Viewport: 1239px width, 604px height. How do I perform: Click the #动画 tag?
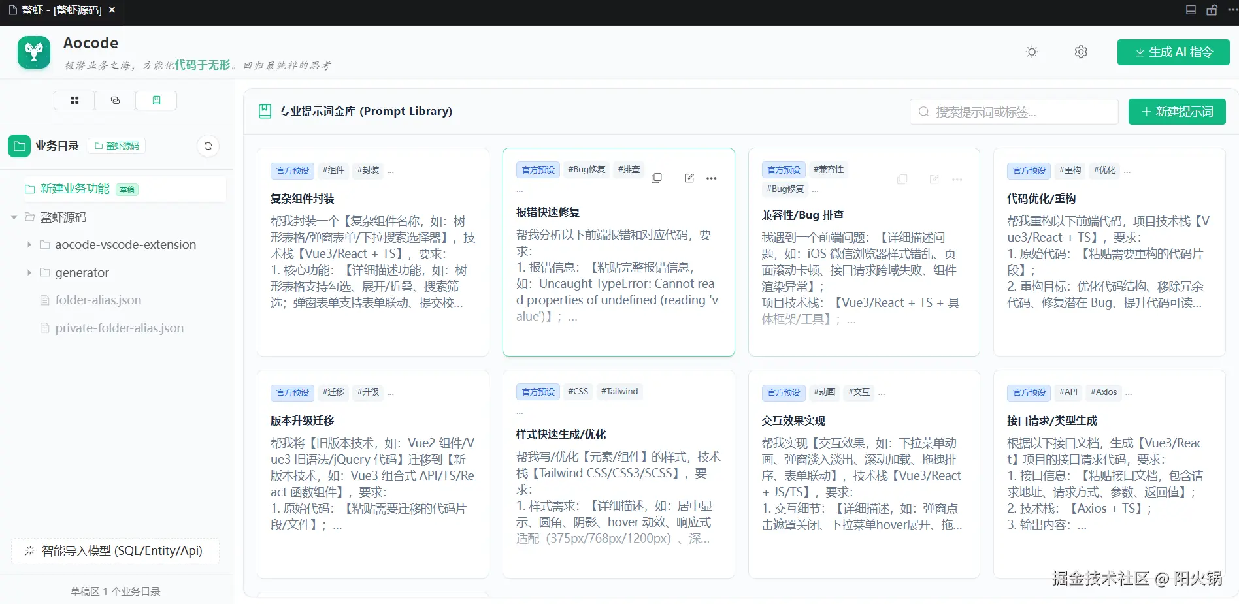pyautogui.click(x=824, y=392)
